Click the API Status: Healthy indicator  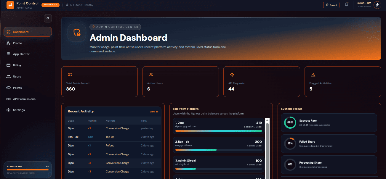pyautogui.click(x=79, y=5)
